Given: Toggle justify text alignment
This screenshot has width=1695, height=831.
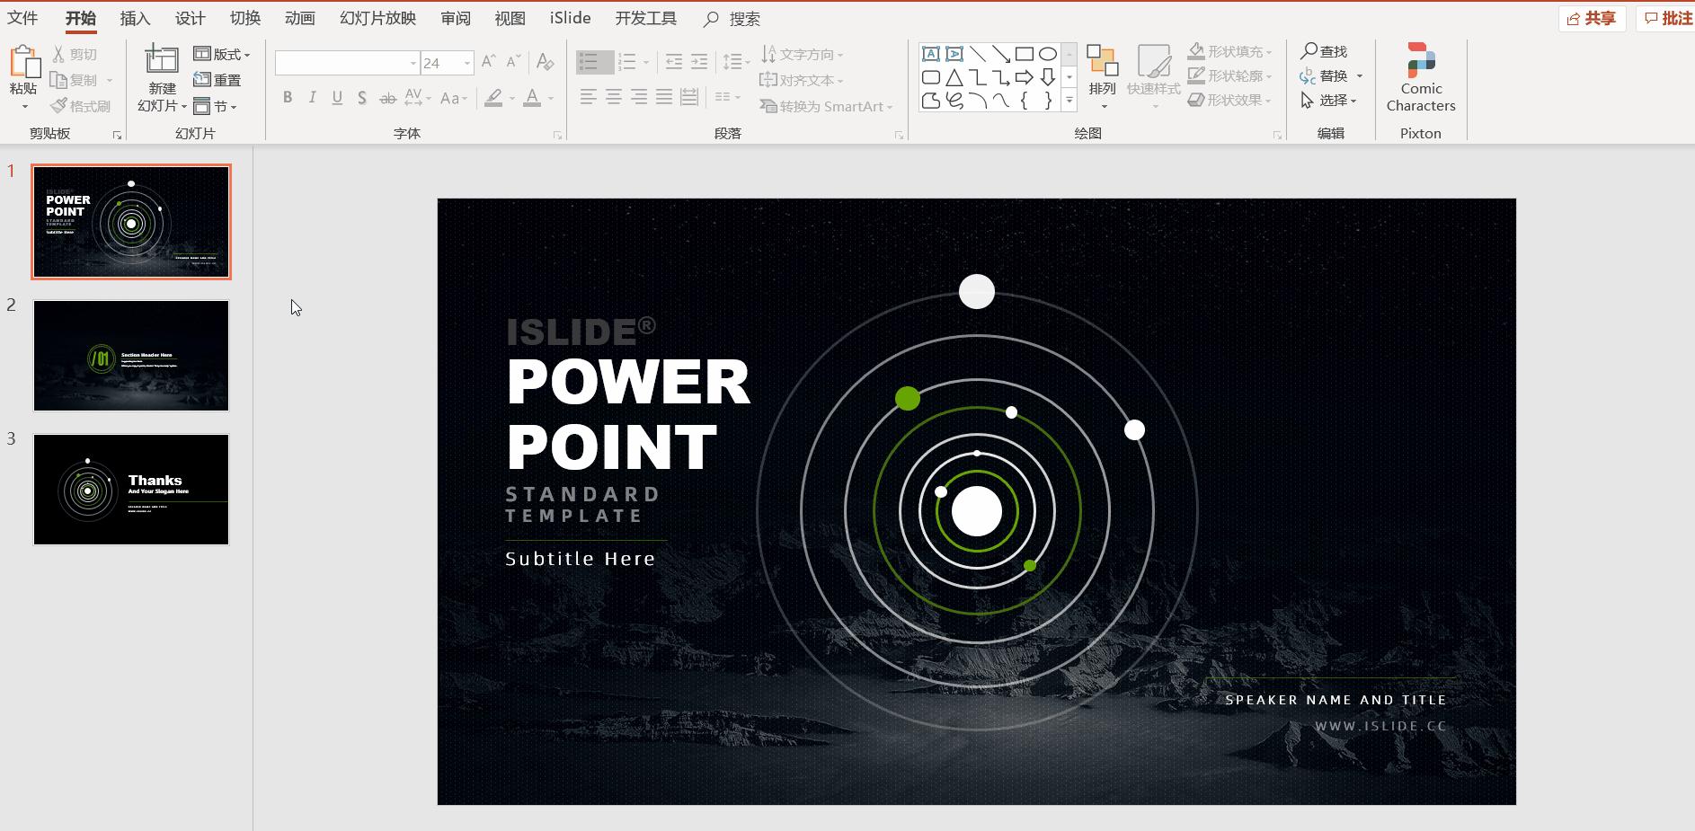Looking at the screenshot, I should point(663,97).
